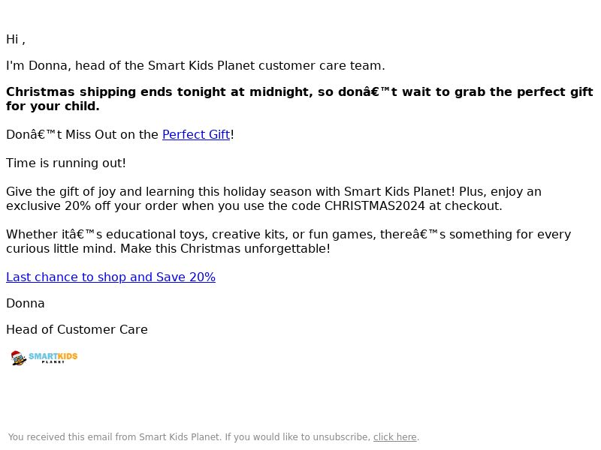Click the CHRISTMAS2024 coupon code text

click(x=374, y=205)
